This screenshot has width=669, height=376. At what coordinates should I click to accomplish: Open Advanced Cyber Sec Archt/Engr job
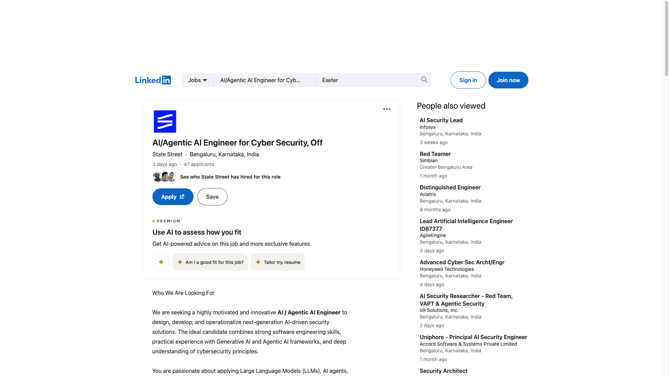462,262
